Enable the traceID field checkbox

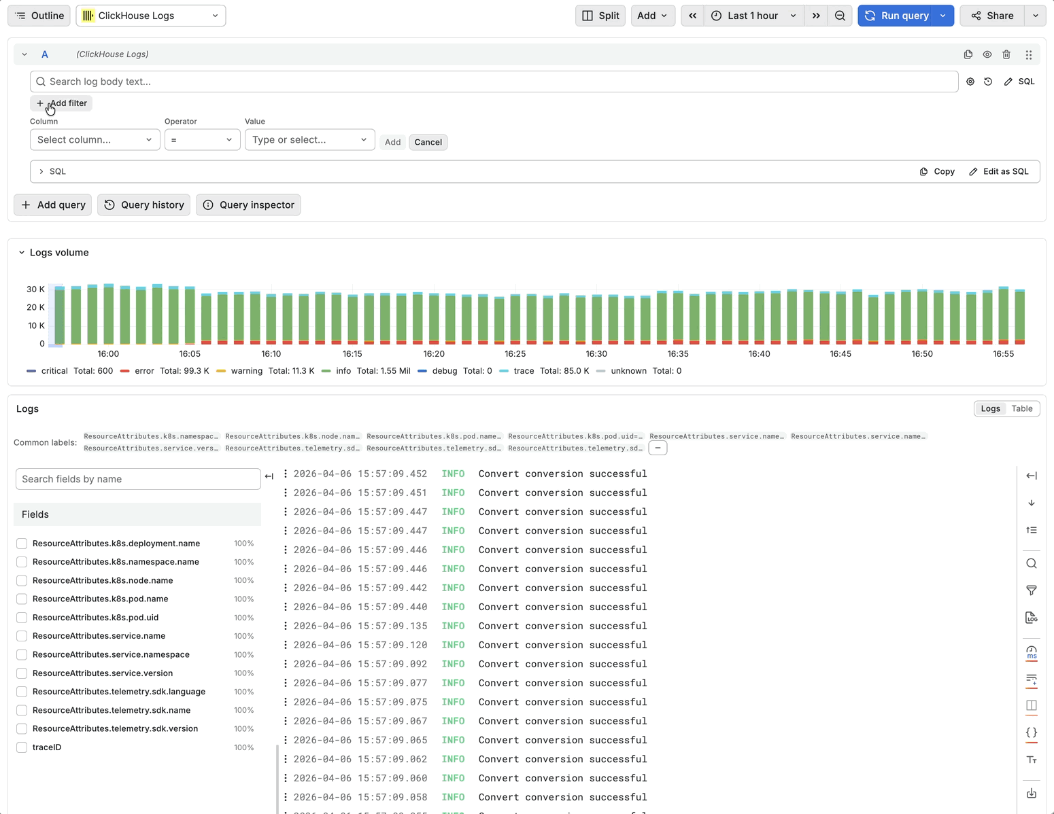coord(22,747)
